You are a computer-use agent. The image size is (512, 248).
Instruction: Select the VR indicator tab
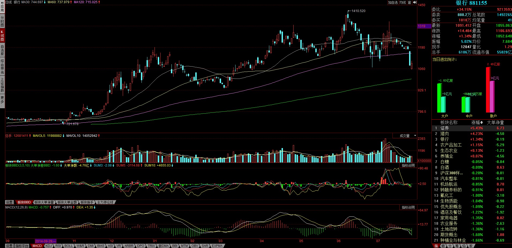(x=119, y=246)
